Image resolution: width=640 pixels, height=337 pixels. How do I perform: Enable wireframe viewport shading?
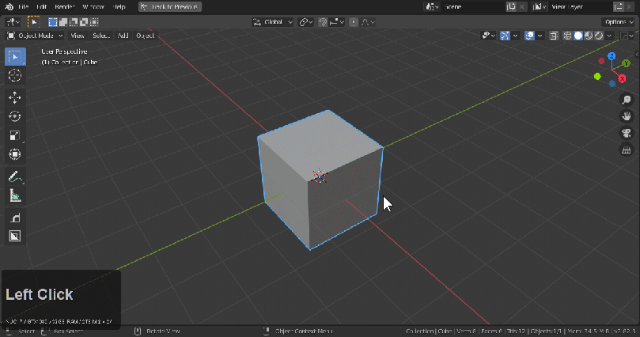click(568, 36)
